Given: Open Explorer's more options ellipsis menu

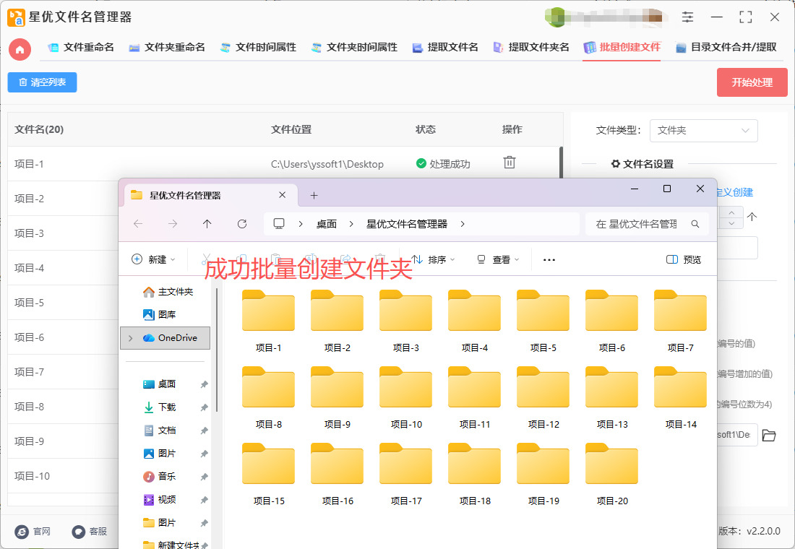Looking at the screenshot, I should point(549,259).
